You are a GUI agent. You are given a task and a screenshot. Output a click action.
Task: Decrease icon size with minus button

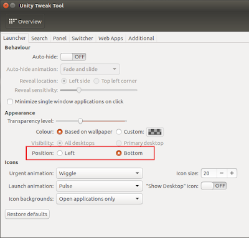click(222, 173)
